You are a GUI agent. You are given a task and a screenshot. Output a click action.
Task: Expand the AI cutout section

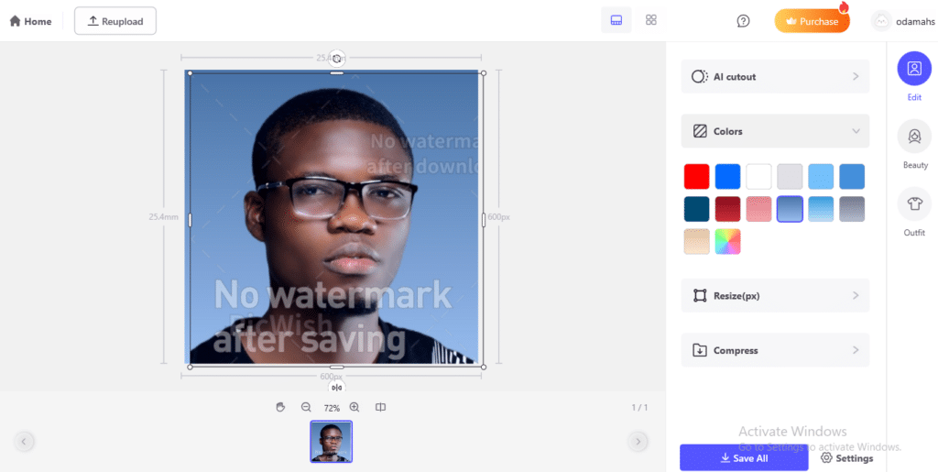775,77
